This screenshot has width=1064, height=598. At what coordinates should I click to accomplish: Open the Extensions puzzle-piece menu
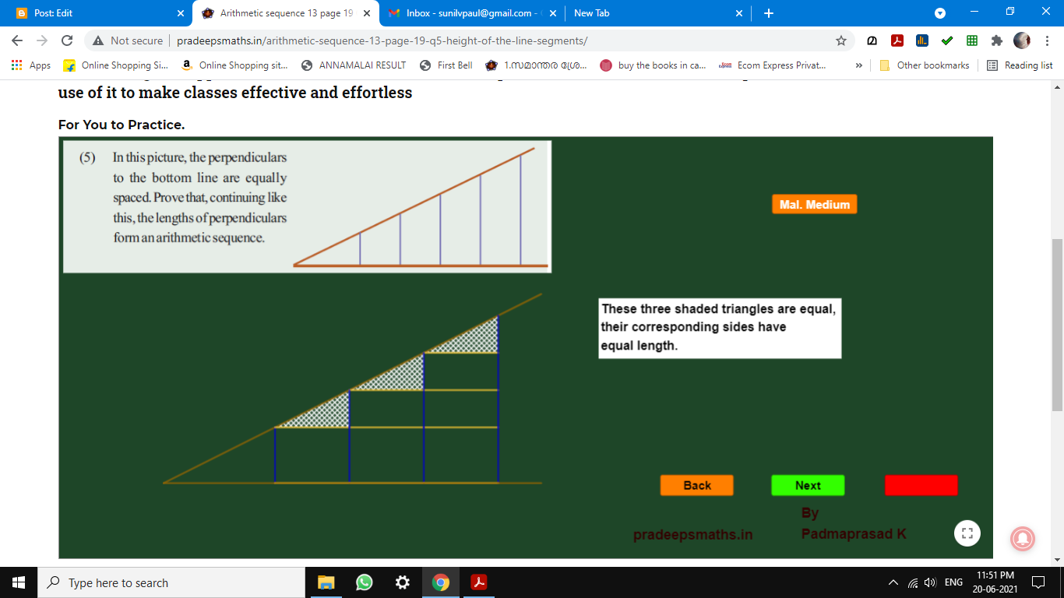tap(996, 40)
